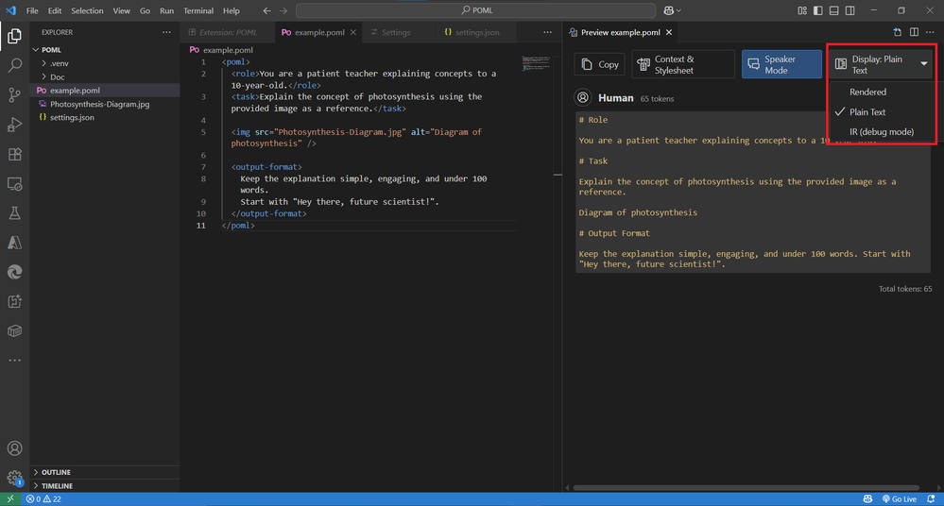Image resolution: width=944 pixels, height=506 pixels.
Task: Toggle Speaker Mode in preview
Action: (781, 64)
